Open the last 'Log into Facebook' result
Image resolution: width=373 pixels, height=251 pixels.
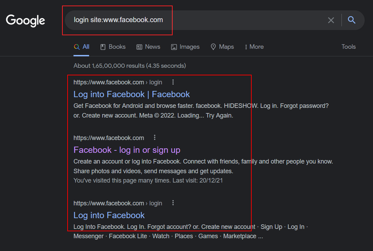tap(109, 215)
